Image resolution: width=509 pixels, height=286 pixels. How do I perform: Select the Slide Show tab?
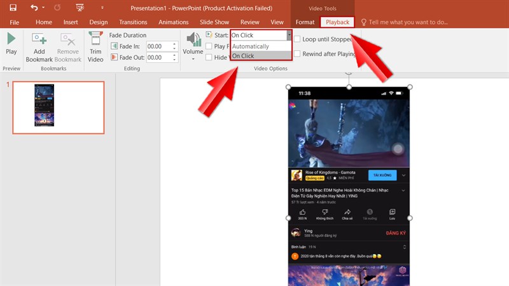(x=214, y=22)
